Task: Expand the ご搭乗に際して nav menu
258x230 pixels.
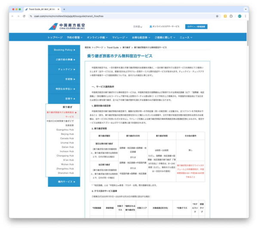Action: pyautogui.click(x=165, y=37)
